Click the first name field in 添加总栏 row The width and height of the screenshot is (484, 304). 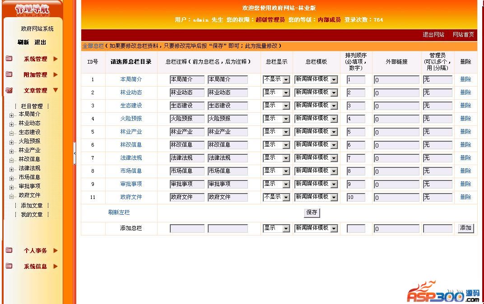(x=187, y=229)
